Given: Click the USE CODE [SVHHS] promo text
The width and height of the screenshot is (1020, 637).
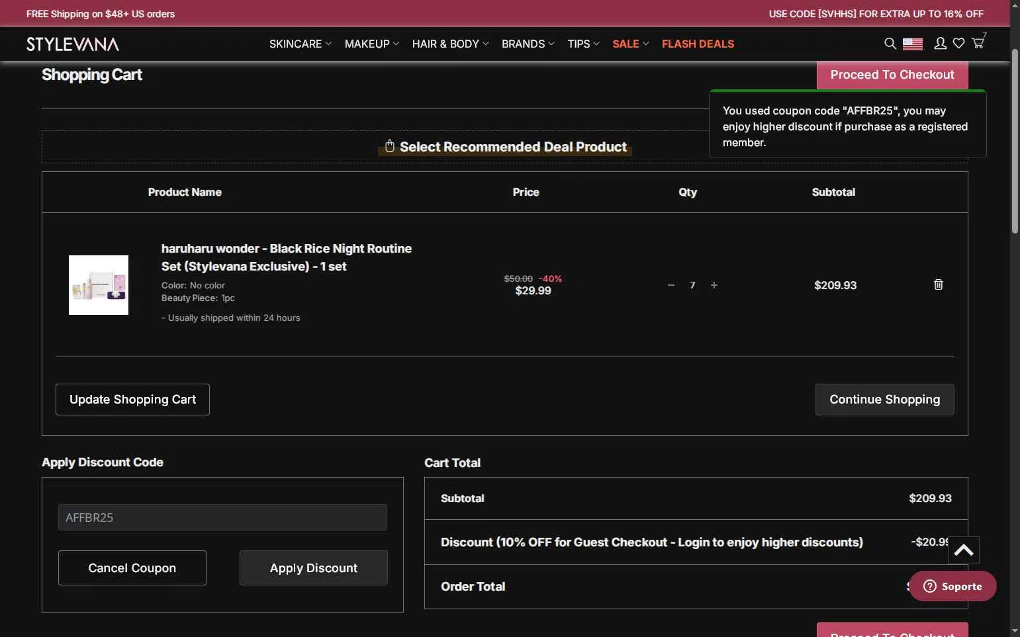Looking at the screenshot, I should pyautogui.click(x=876, y=14).
